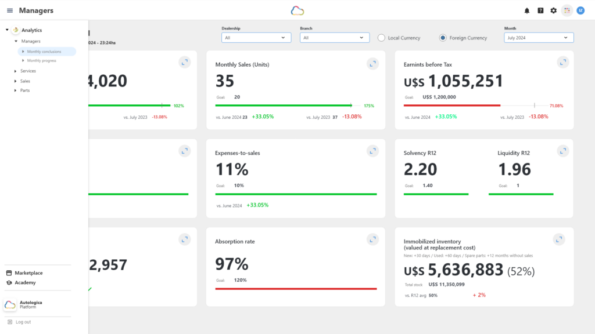Open the Month dropdown showing July 2024
Screen dimensions: 595x334
tap(539, 38)
